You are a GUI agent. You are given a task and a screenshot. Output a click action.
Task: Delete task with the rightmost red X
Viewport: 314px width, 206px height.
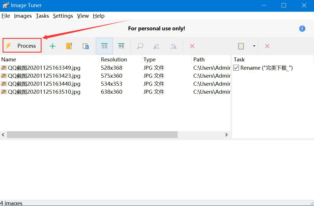pos(267,46)
